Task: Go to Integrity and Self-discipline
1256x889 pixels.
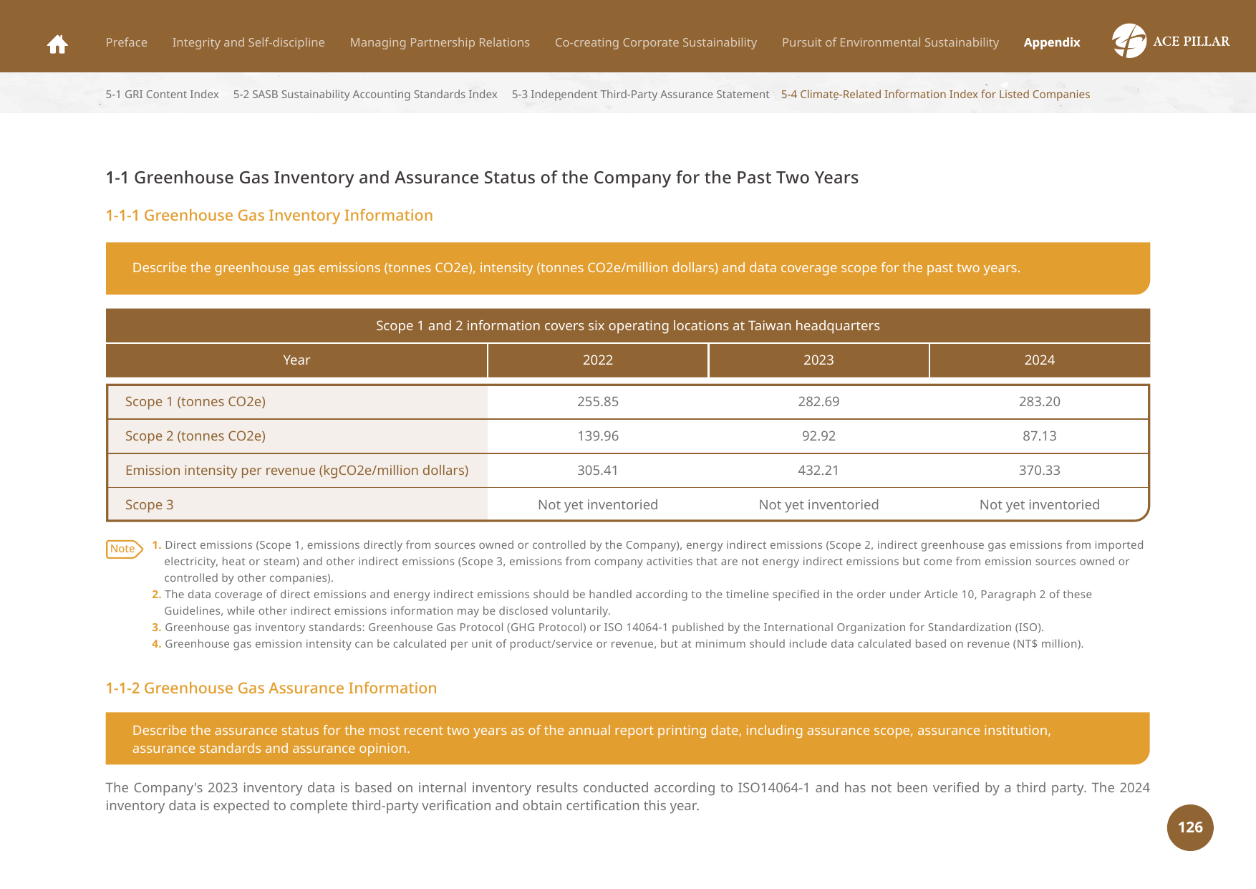Action: click(248, 42)
